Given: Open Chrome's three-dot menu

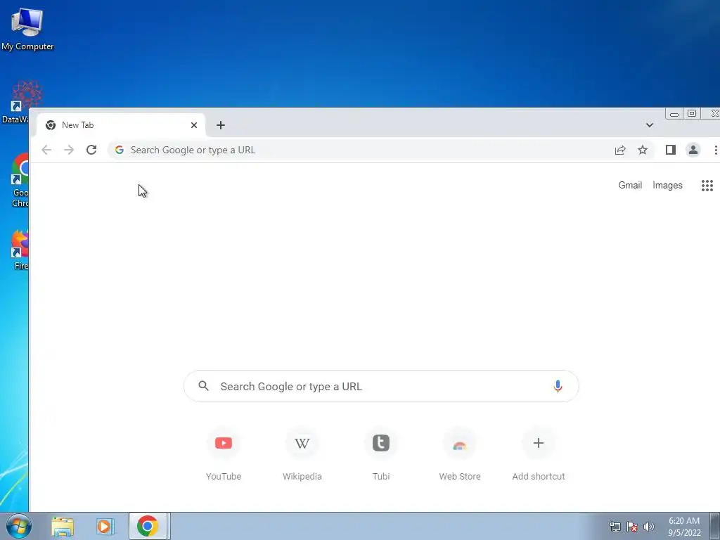Looking at the screenshot, I should [x=715, y=150].
